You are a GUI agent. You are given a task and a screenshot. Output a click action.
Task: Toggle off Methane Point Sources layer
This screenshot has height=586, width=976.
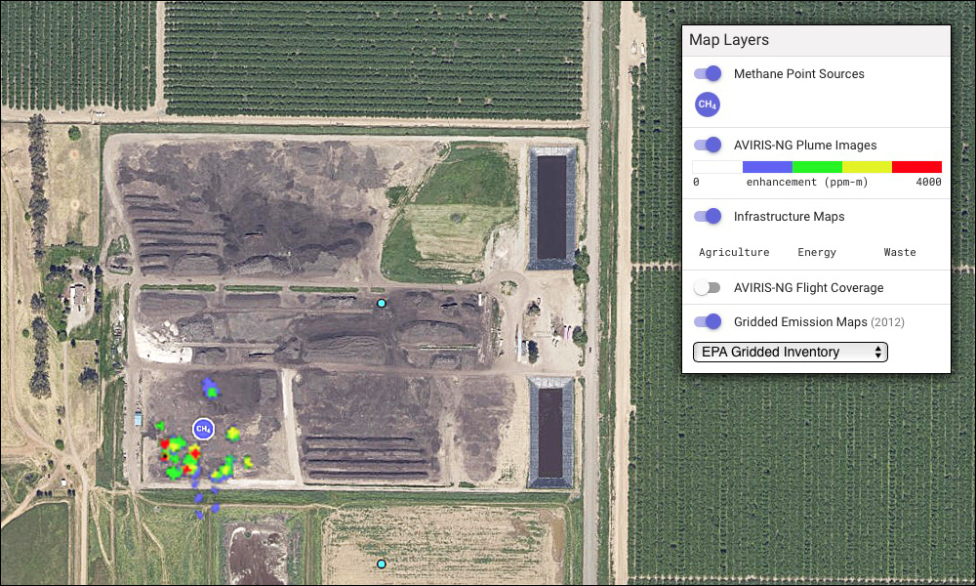(x=708, y=73)
